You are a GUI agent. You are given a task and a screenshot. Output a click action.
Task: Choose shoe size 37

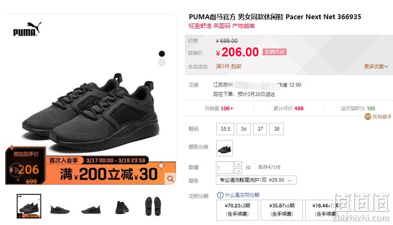tap(260, 129)
